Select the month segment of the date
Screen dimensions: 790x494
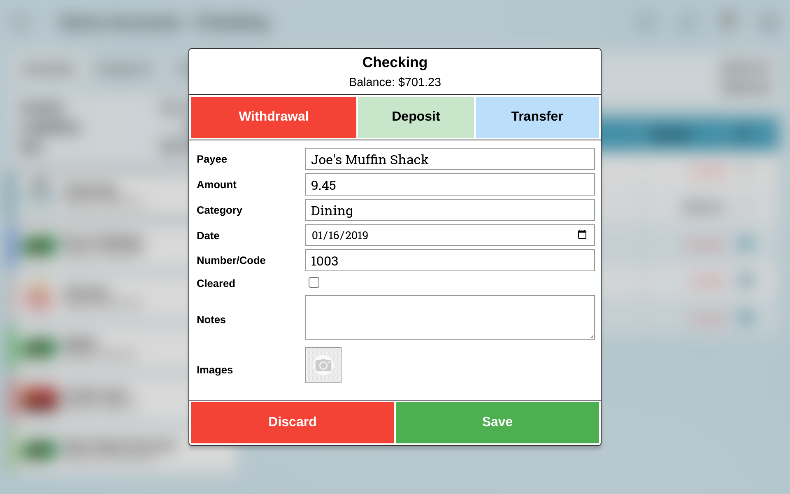(317, 235)
